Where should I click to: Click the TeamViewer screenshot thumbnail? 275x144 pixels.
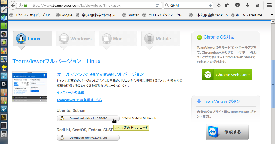tap(30, 86)
